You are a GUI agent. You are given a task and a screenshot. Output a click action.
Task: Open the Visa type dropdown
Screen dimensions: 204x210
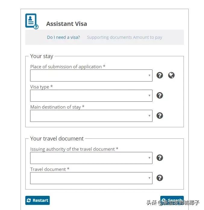[91, 96]
